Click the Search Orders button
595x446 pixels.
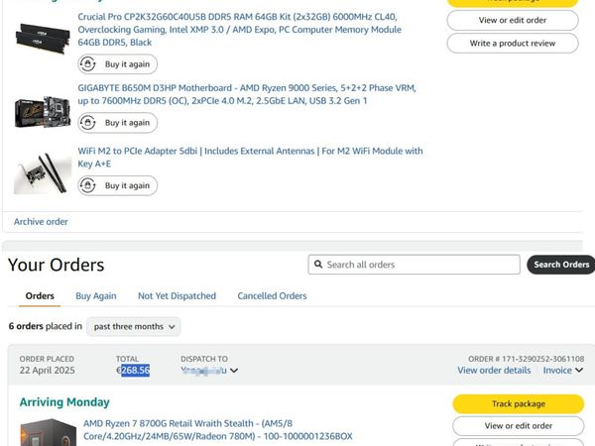[561, 265]
